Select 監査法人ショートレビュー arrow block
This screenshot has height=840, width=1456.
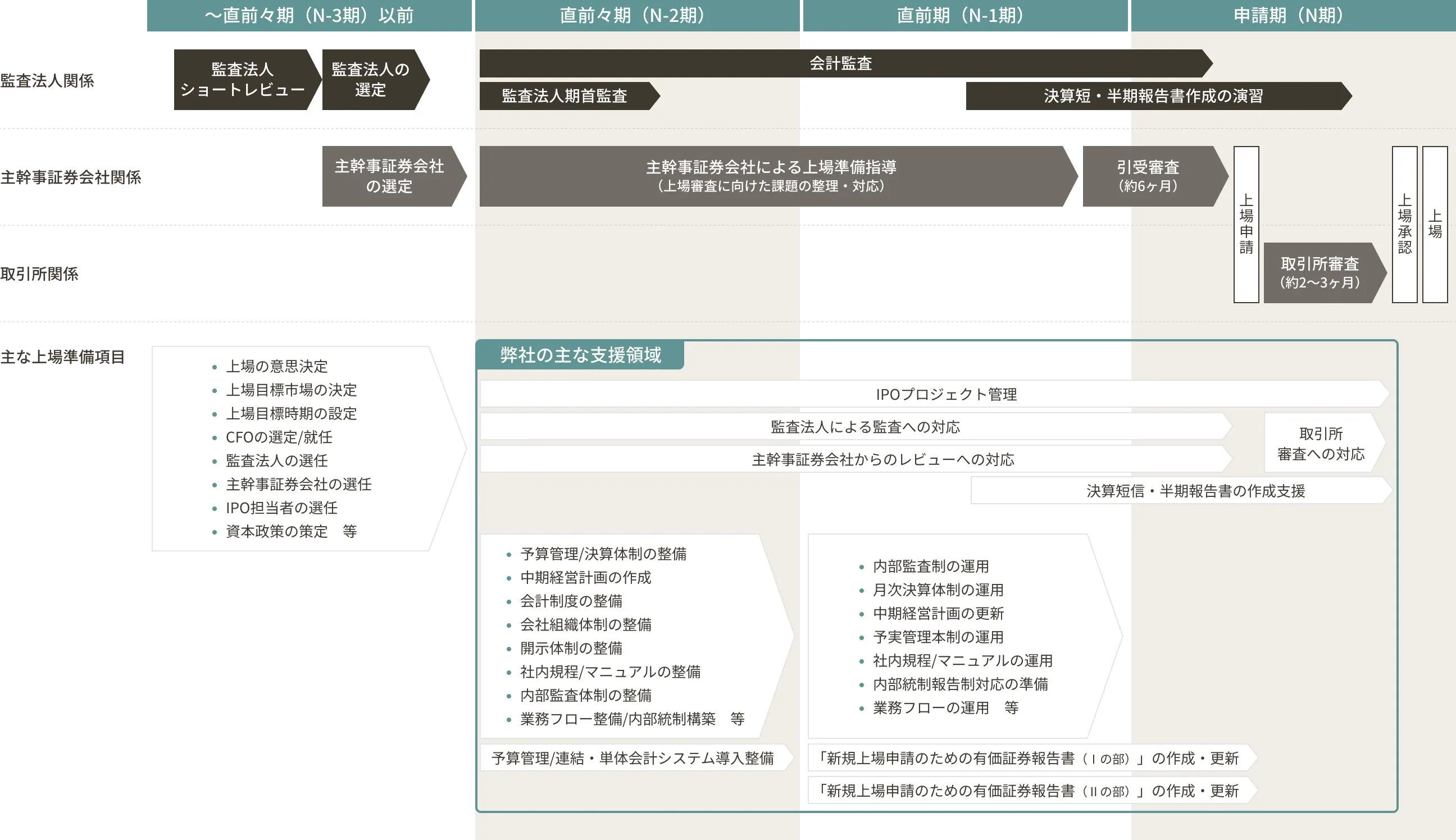point(242,80)
